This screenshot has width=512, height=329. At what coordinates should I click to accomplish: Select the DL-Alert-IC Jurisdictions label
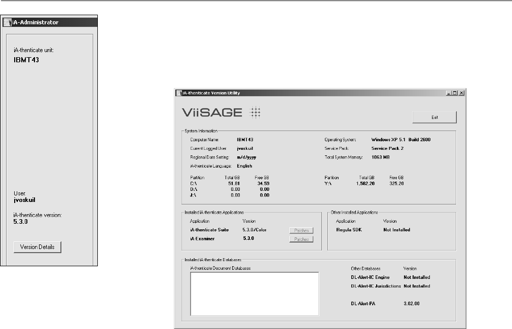(376, 286)
